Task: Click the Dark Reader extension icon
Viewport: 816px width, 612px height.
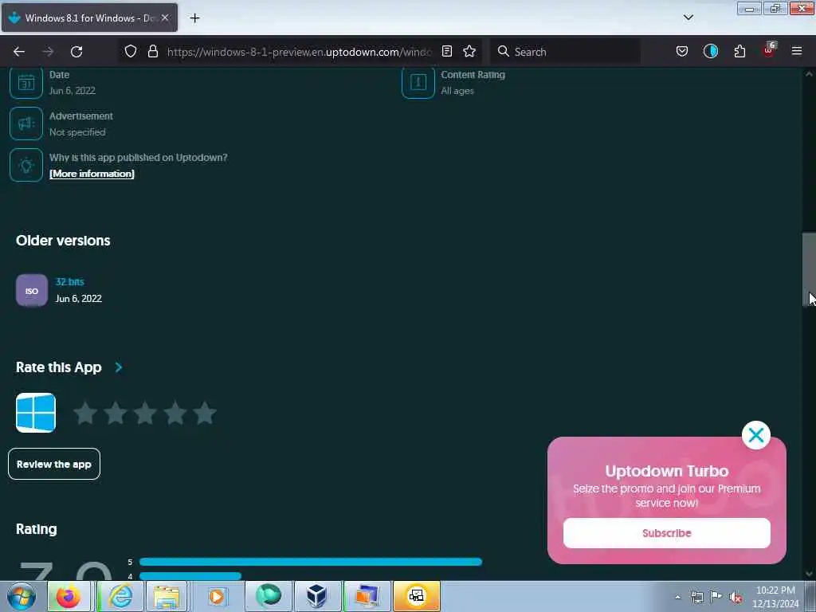Action: point(710,52)
